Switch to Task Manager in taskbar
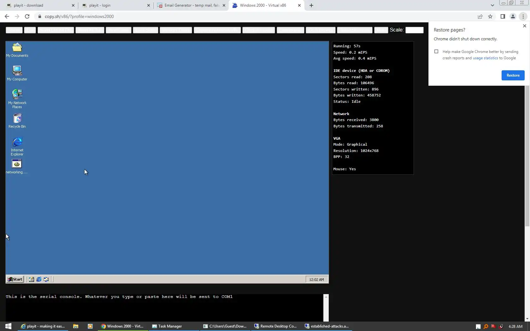The width and height of the screenshot is (530, 331). tap(174, 326)
